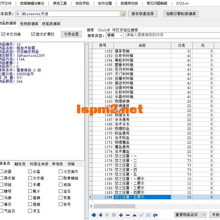
Task: Open the 数据编辑与备份 menu
Action: coord(32,3)
